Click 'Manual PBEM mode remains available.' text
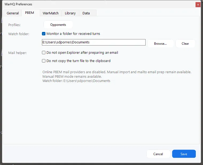 72,76
